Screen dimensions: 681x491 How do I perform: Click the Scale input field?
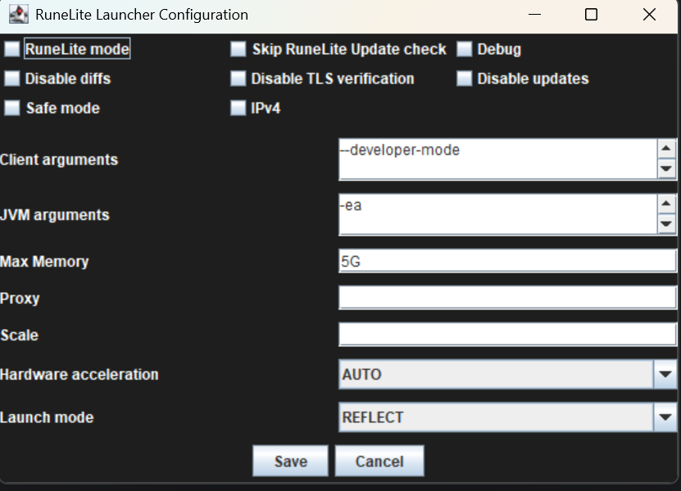492,333
